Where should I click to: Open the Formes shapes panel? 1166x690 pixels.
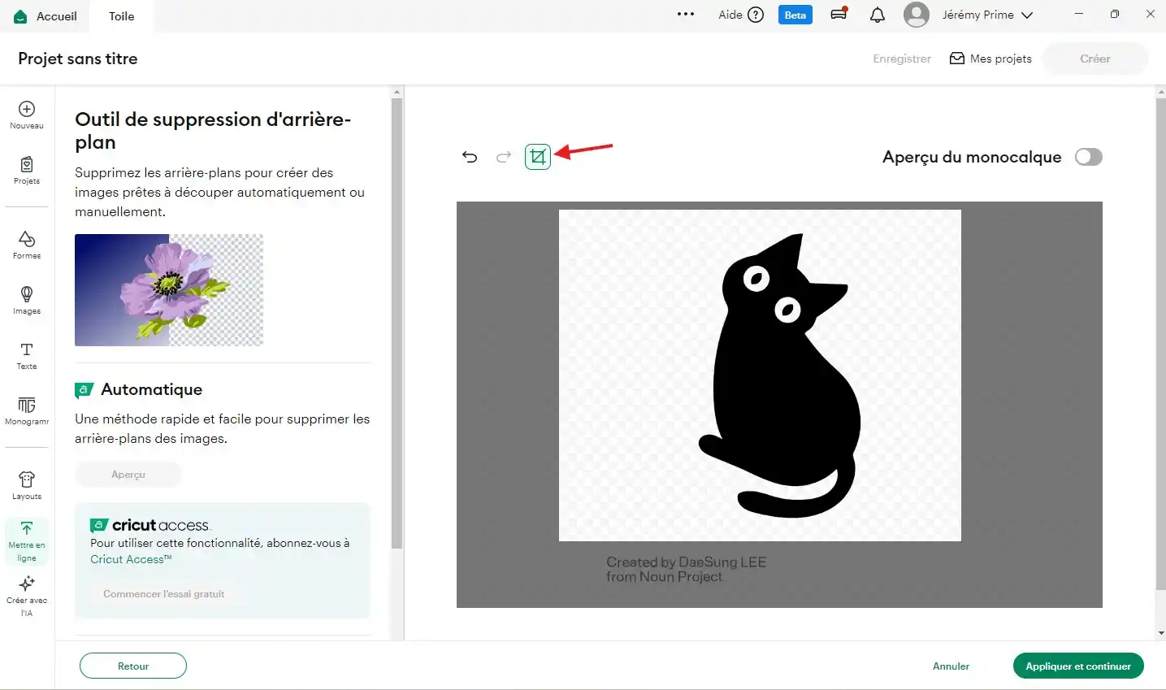click(27, 245)
